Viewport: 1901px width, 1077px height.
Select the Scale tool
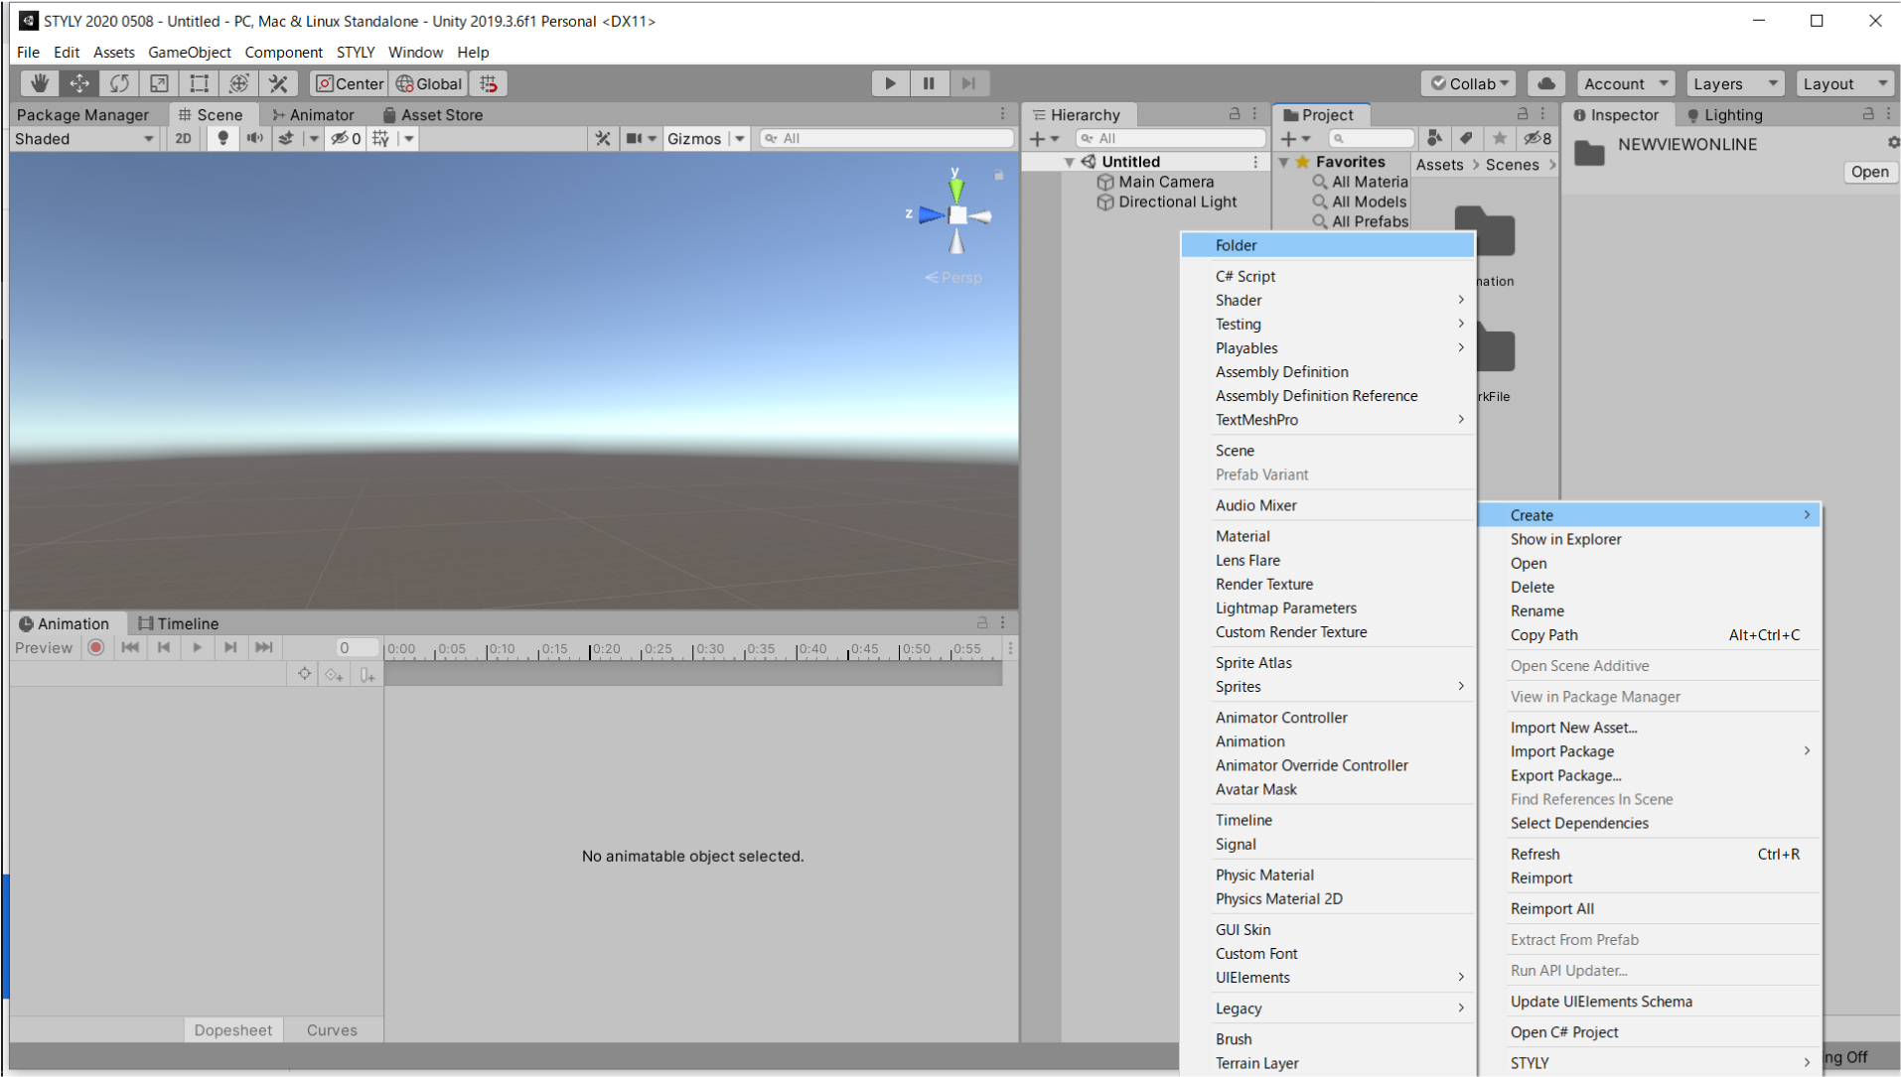[159, 83]
